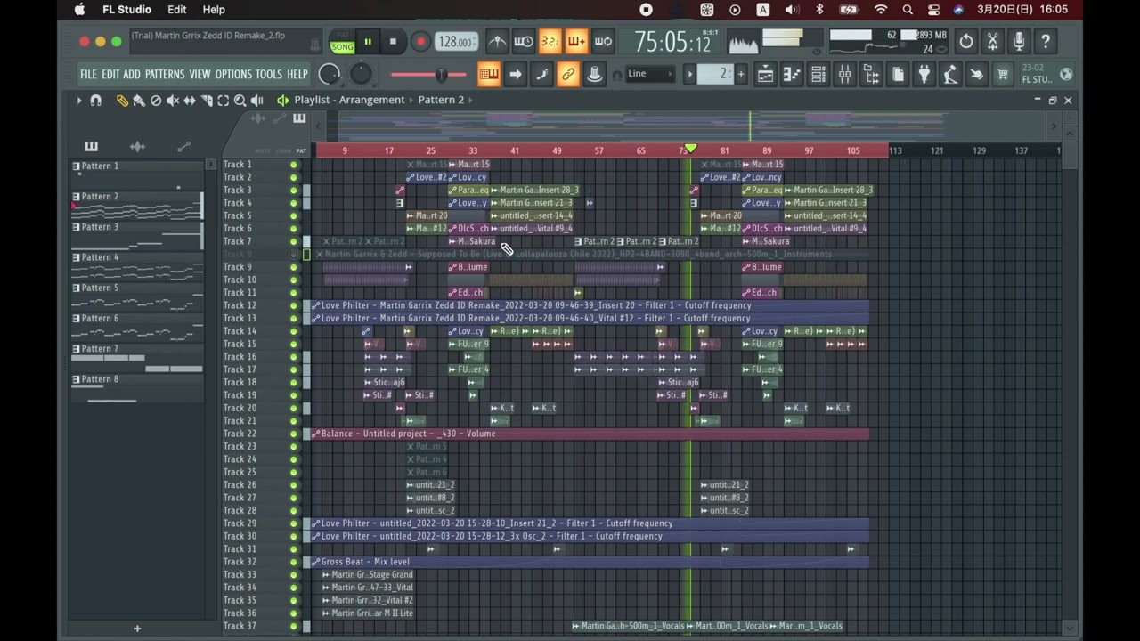Click the tempo 128.000 field
The image size is (1140, 641).
point(455,42)
